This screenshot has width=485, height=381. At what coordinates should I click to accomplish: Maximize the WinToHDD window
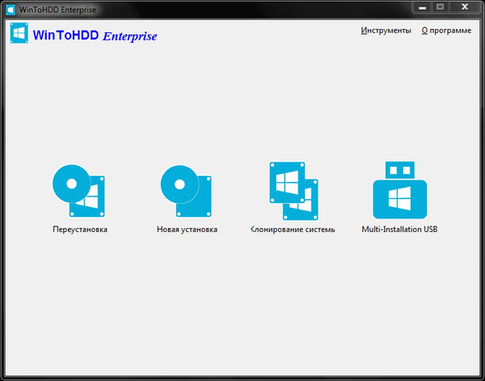click(441, 6)
